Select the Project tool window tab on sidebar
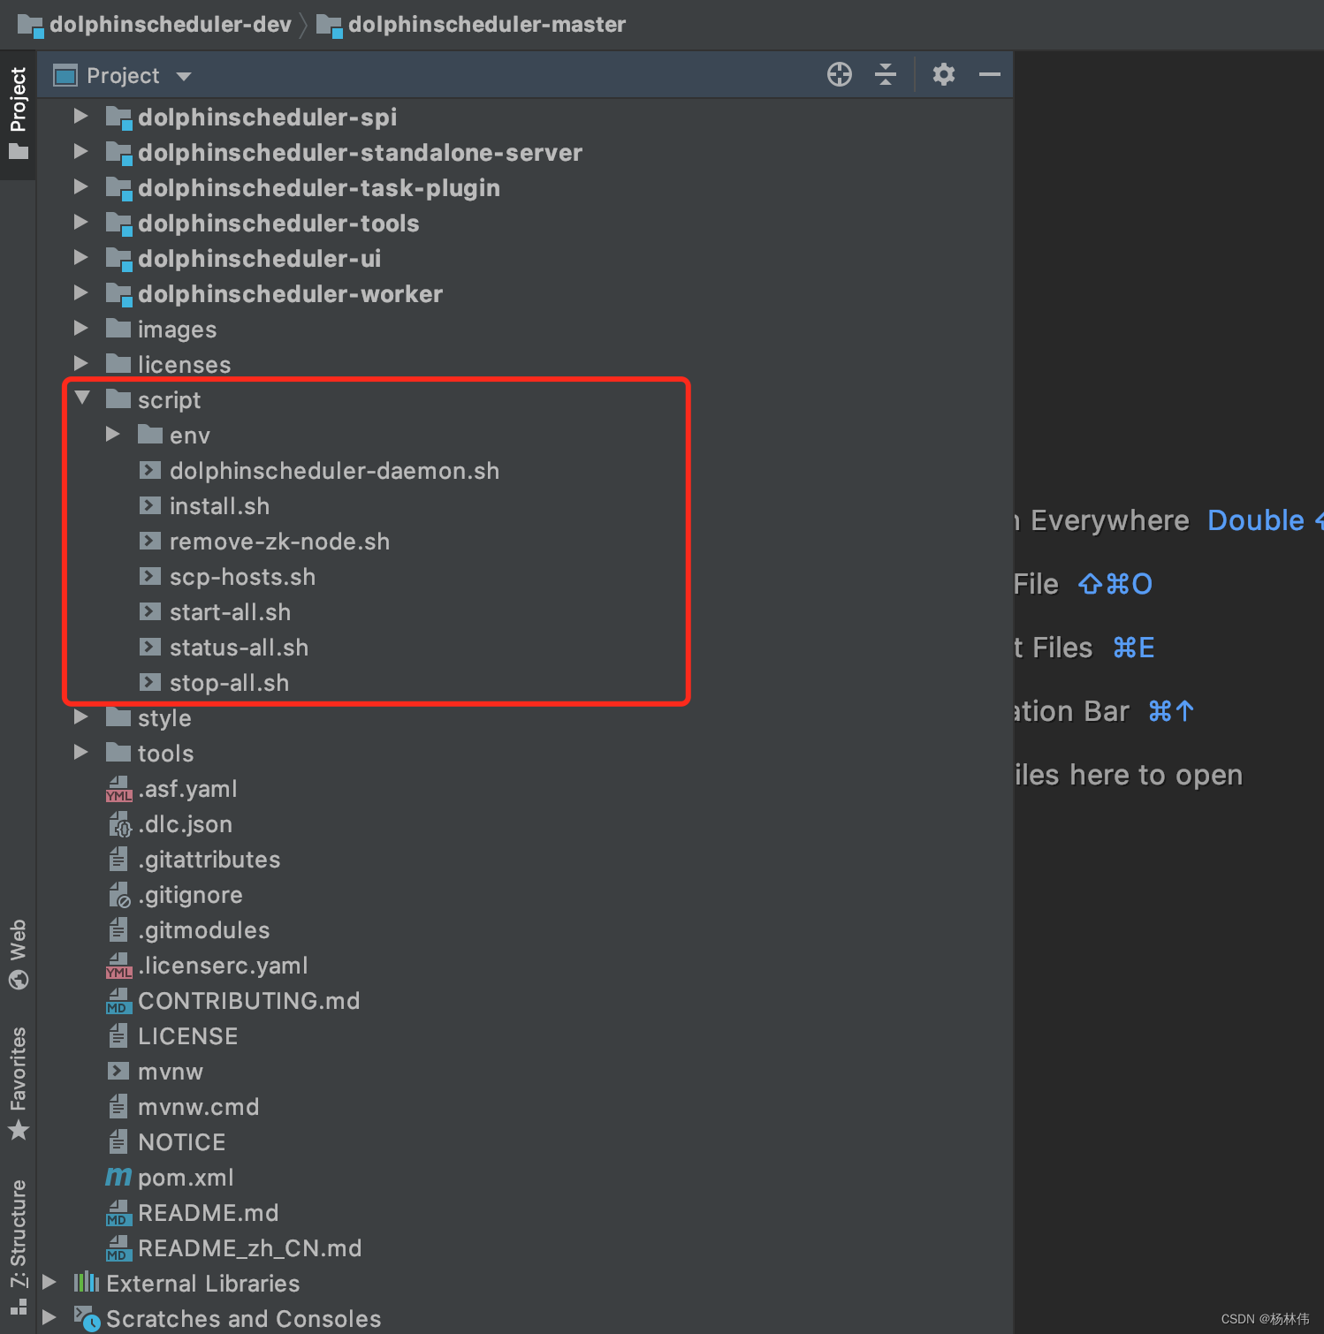The height and width of the screenshot is (1334, 1324). 18,113
